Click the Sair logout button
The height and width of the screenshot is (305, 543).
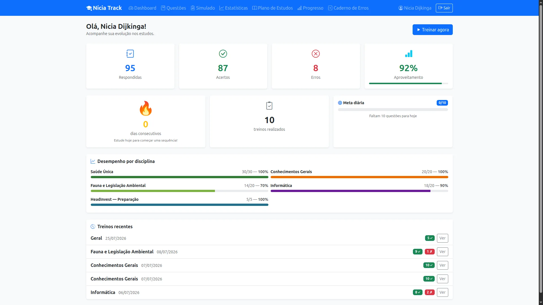(x=444, y=8)
